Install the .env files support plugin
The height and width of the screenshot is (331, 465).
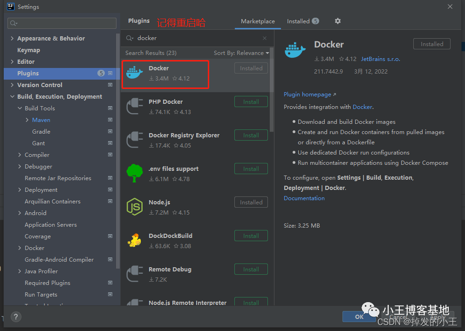pyautogui.click(x=251, y=169)
